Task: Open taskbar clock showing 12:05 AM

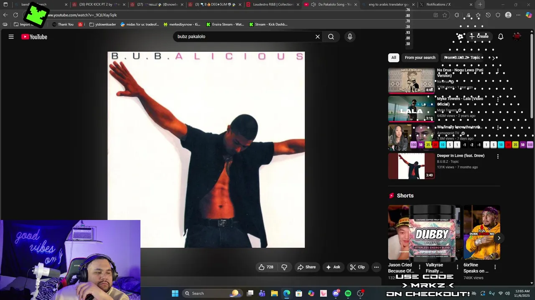Action: [522, 293]
